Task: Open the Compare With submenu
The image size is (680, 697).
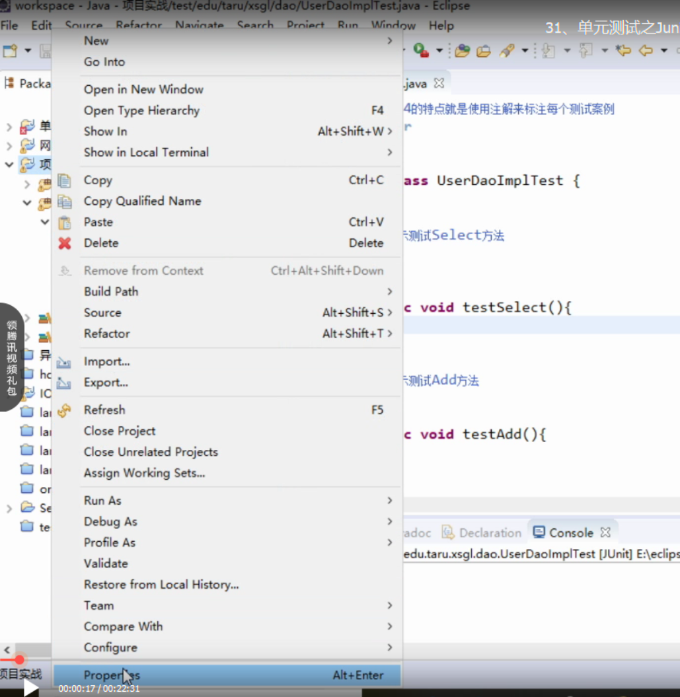Action: coord(227,626)
